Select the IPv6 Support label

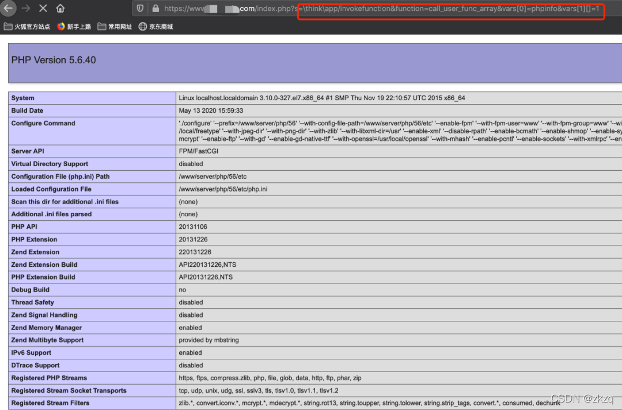tap(31, 352)
